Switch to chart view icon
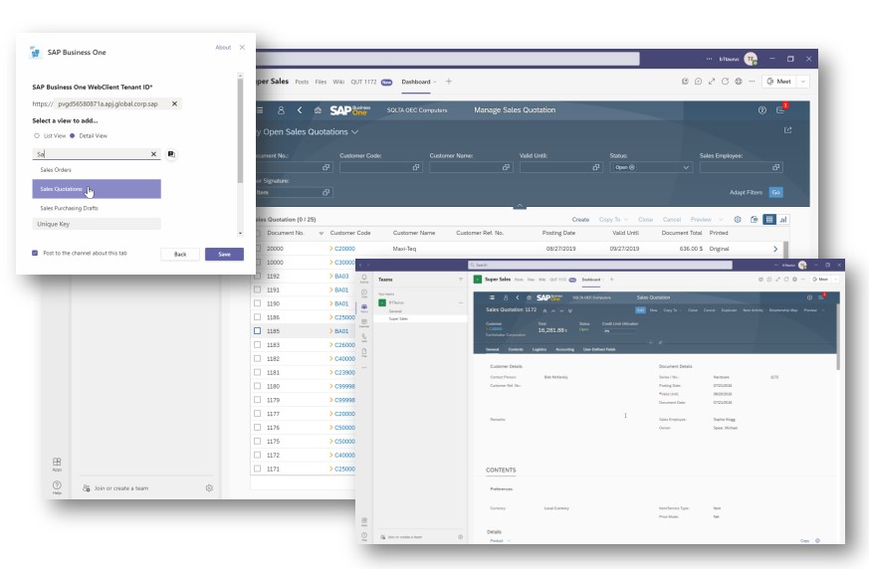The width and height of the screenshot is (869, 569). pyautogui.click(x=783, y=220)
